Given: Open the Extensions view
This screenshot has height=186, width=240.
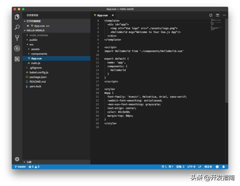Looking at the screenshot, I should pyautogui.click(x=16, y=59).
